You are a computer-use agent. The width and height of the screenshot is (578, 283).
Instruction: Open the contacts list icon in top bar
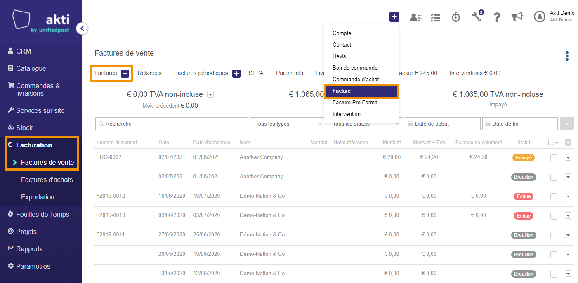point(416,17)
